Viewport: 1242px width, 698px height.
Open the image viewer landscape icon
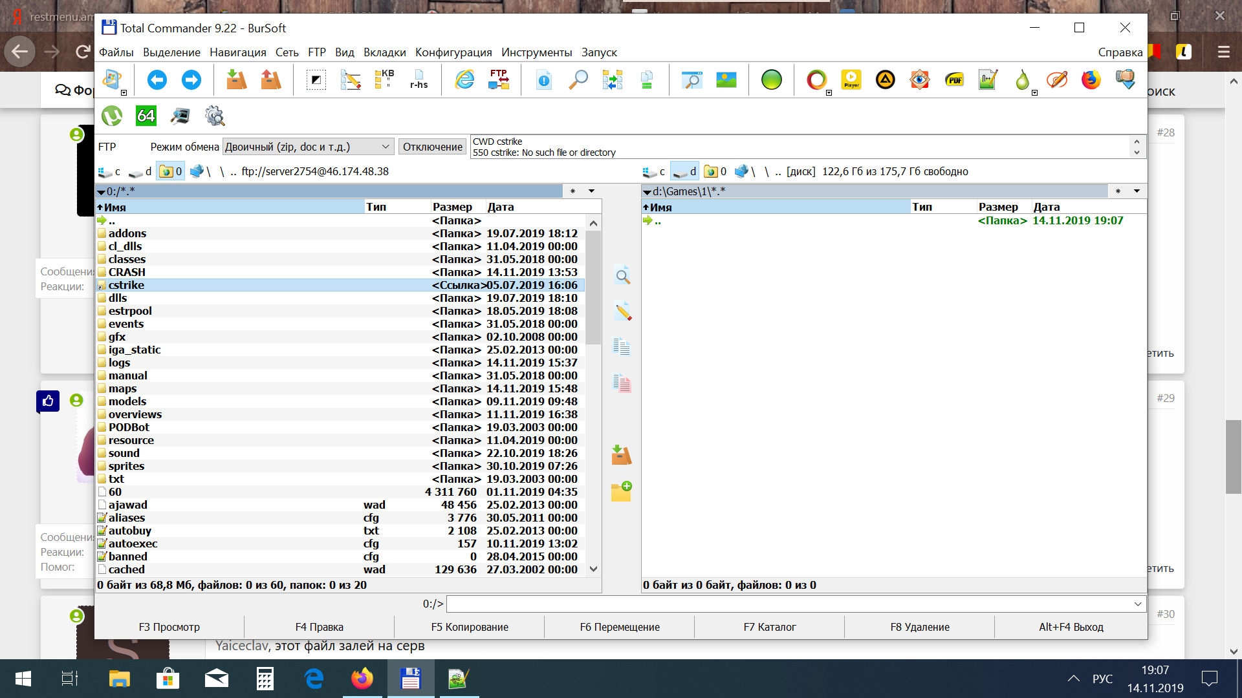click(x=726, y=80)
